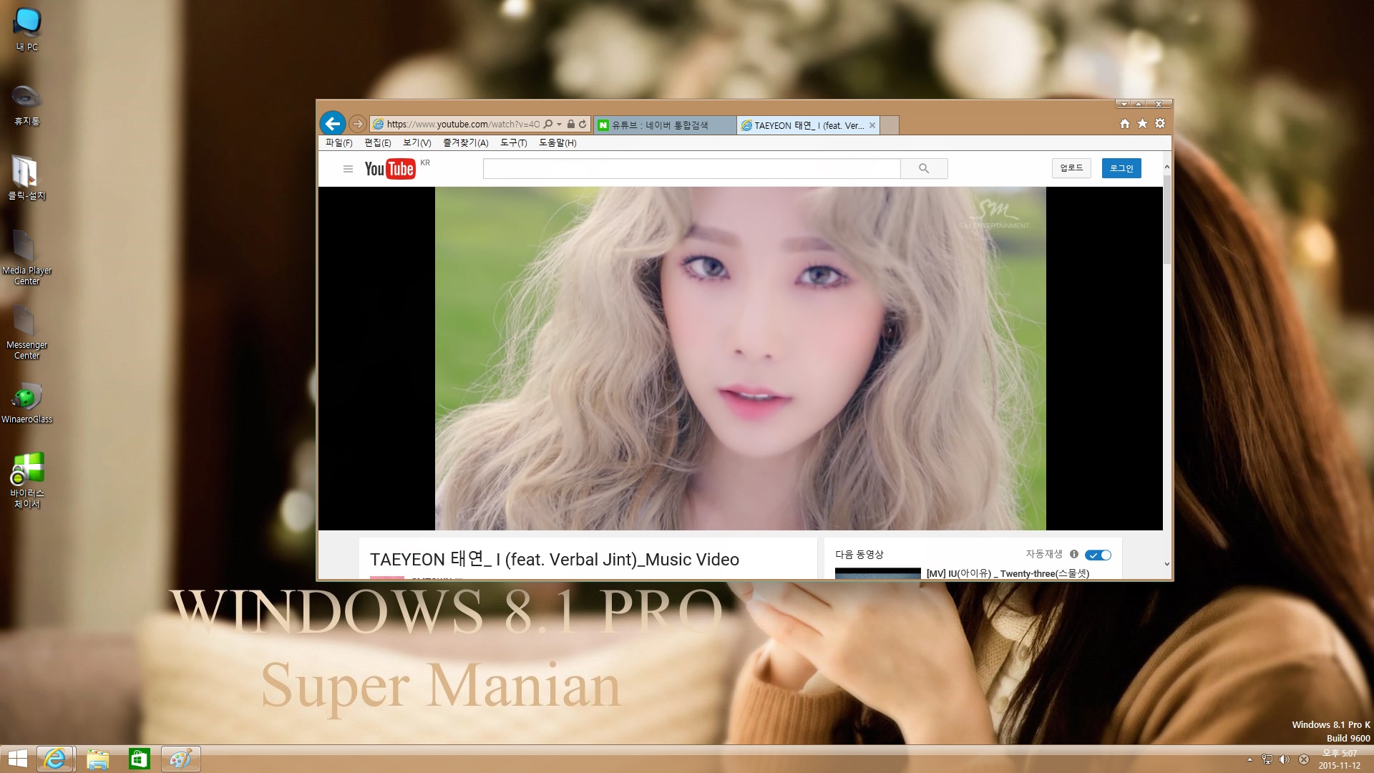Show hidden tray icons arrow
The width and height of the screenshot is (1374, 773).
(1249, 759)
